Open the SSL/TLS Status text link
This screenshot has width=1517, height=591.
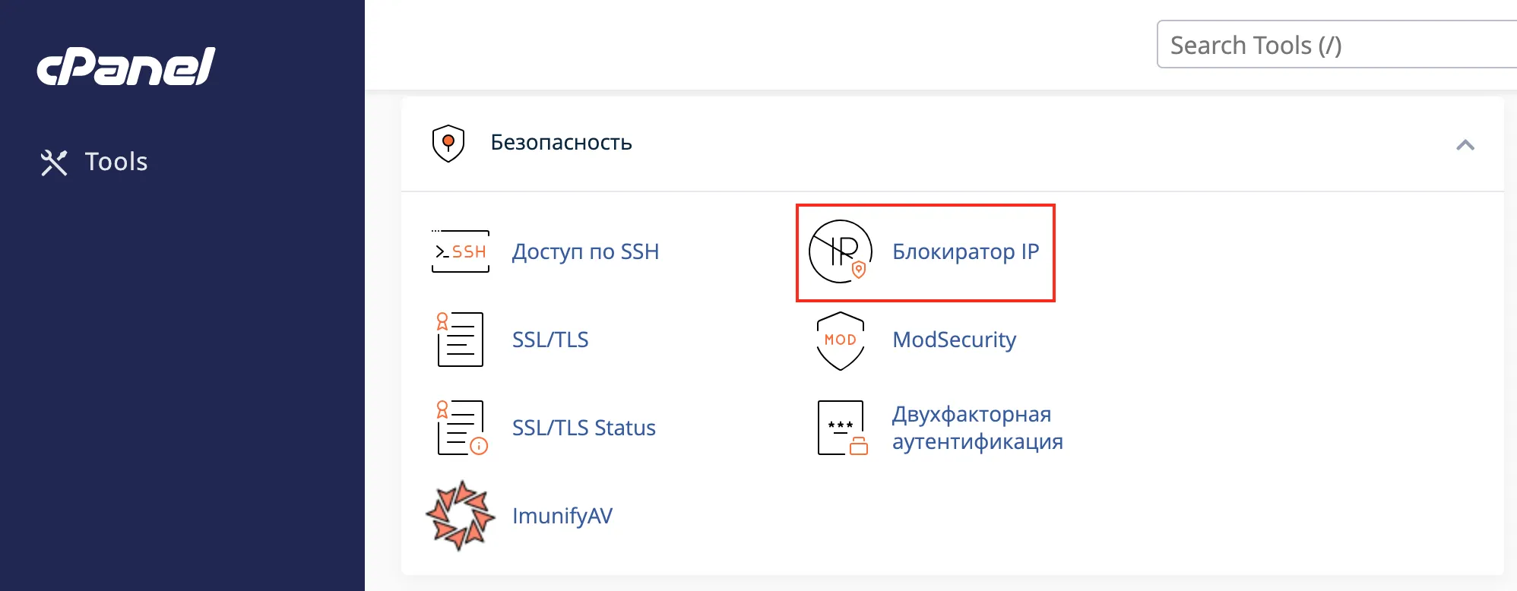(584, 428)
